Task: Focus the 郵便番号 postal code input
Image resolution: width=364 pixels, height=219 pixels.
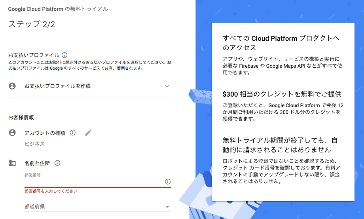Action: tap(93, 181)
